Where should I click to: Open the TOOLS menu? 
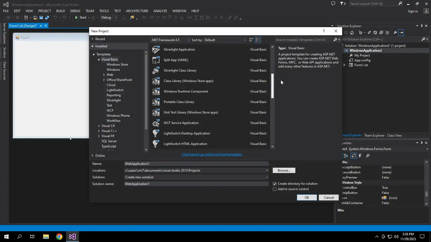click(104, 11)
